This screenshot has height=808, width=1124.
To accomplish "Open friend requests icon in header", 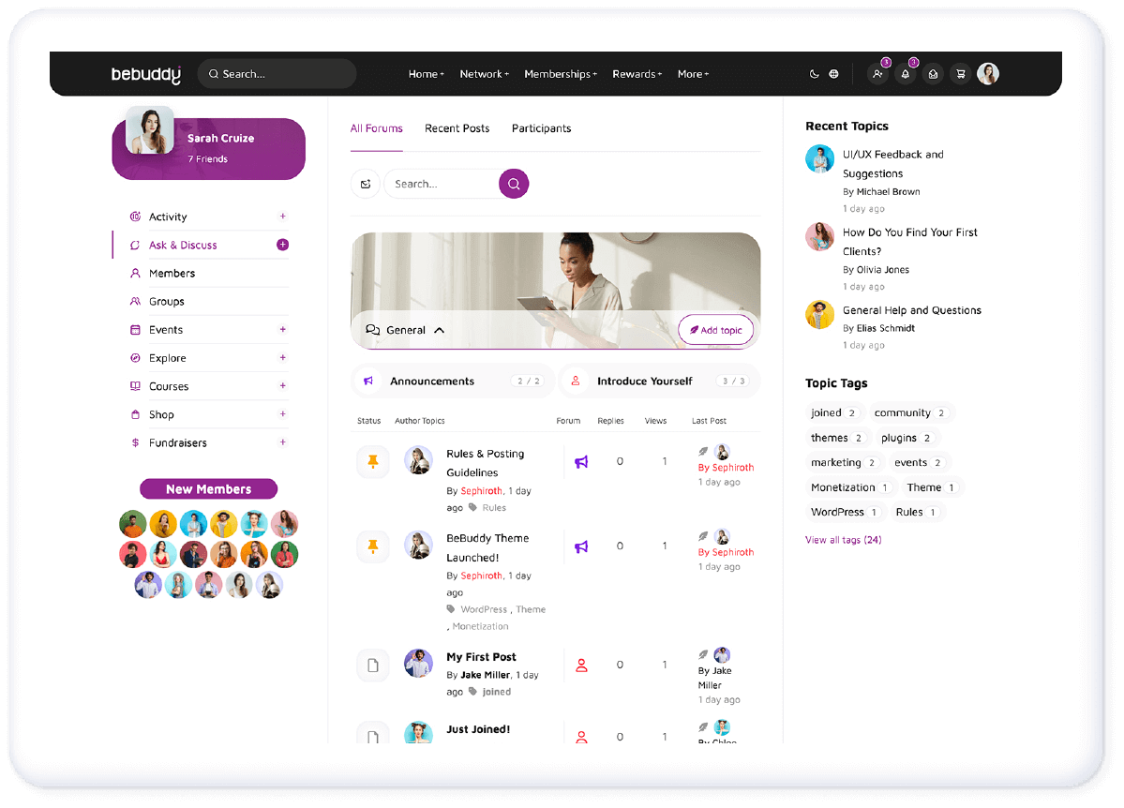I will tap(877, 74).
